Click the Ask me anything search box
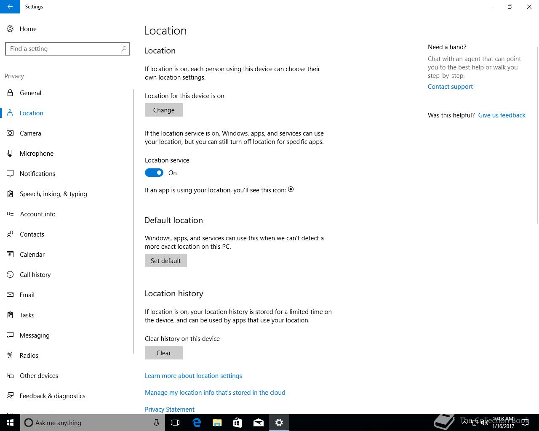539x431 pixels. (93, 423)
